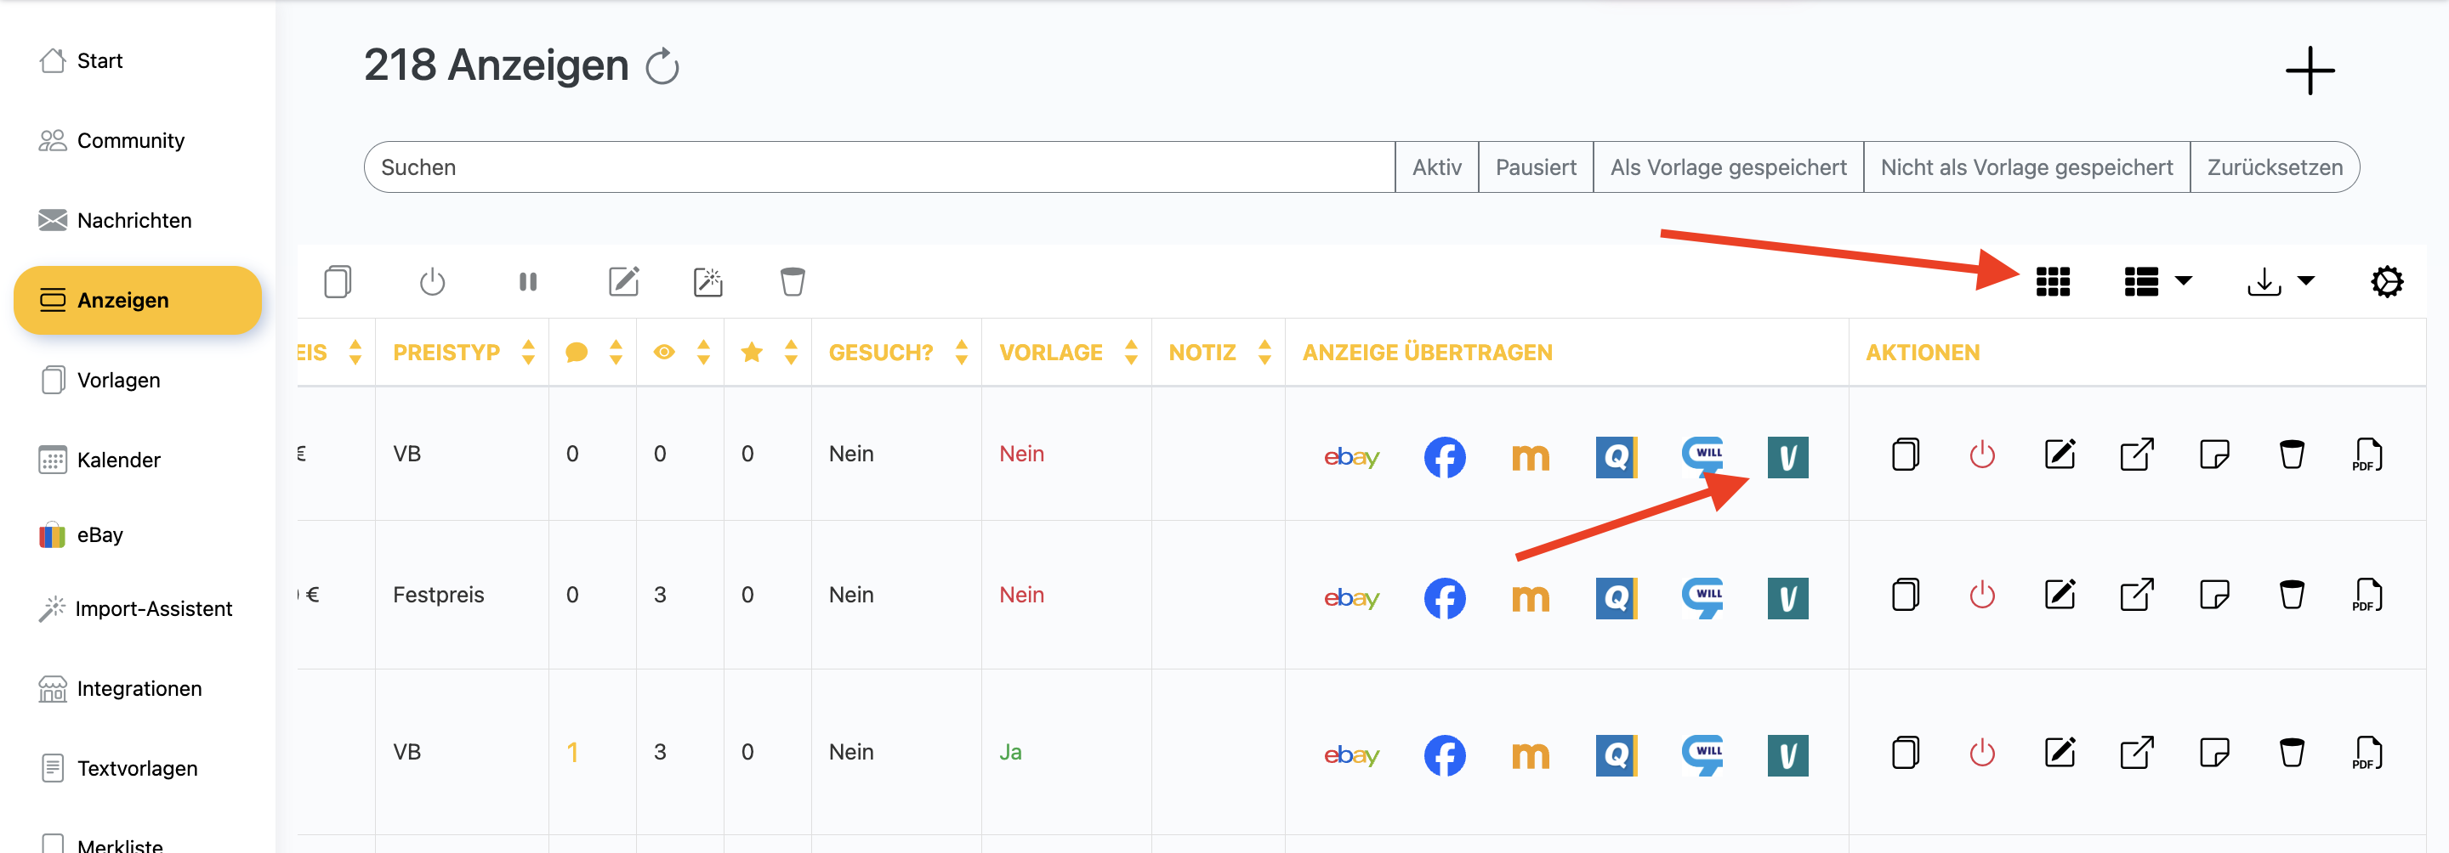Sort by the PREISTYP column

527,353
